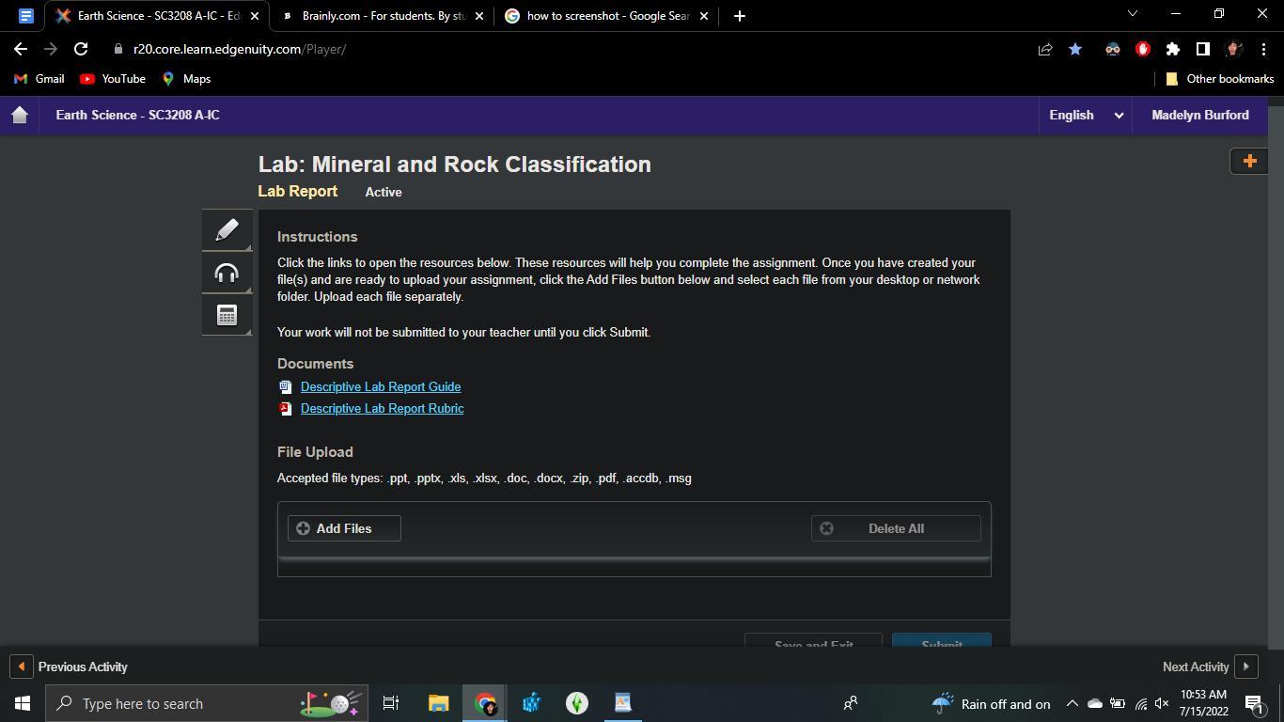
Task: Toggle the browser side panel
Action: [1202, 49]
